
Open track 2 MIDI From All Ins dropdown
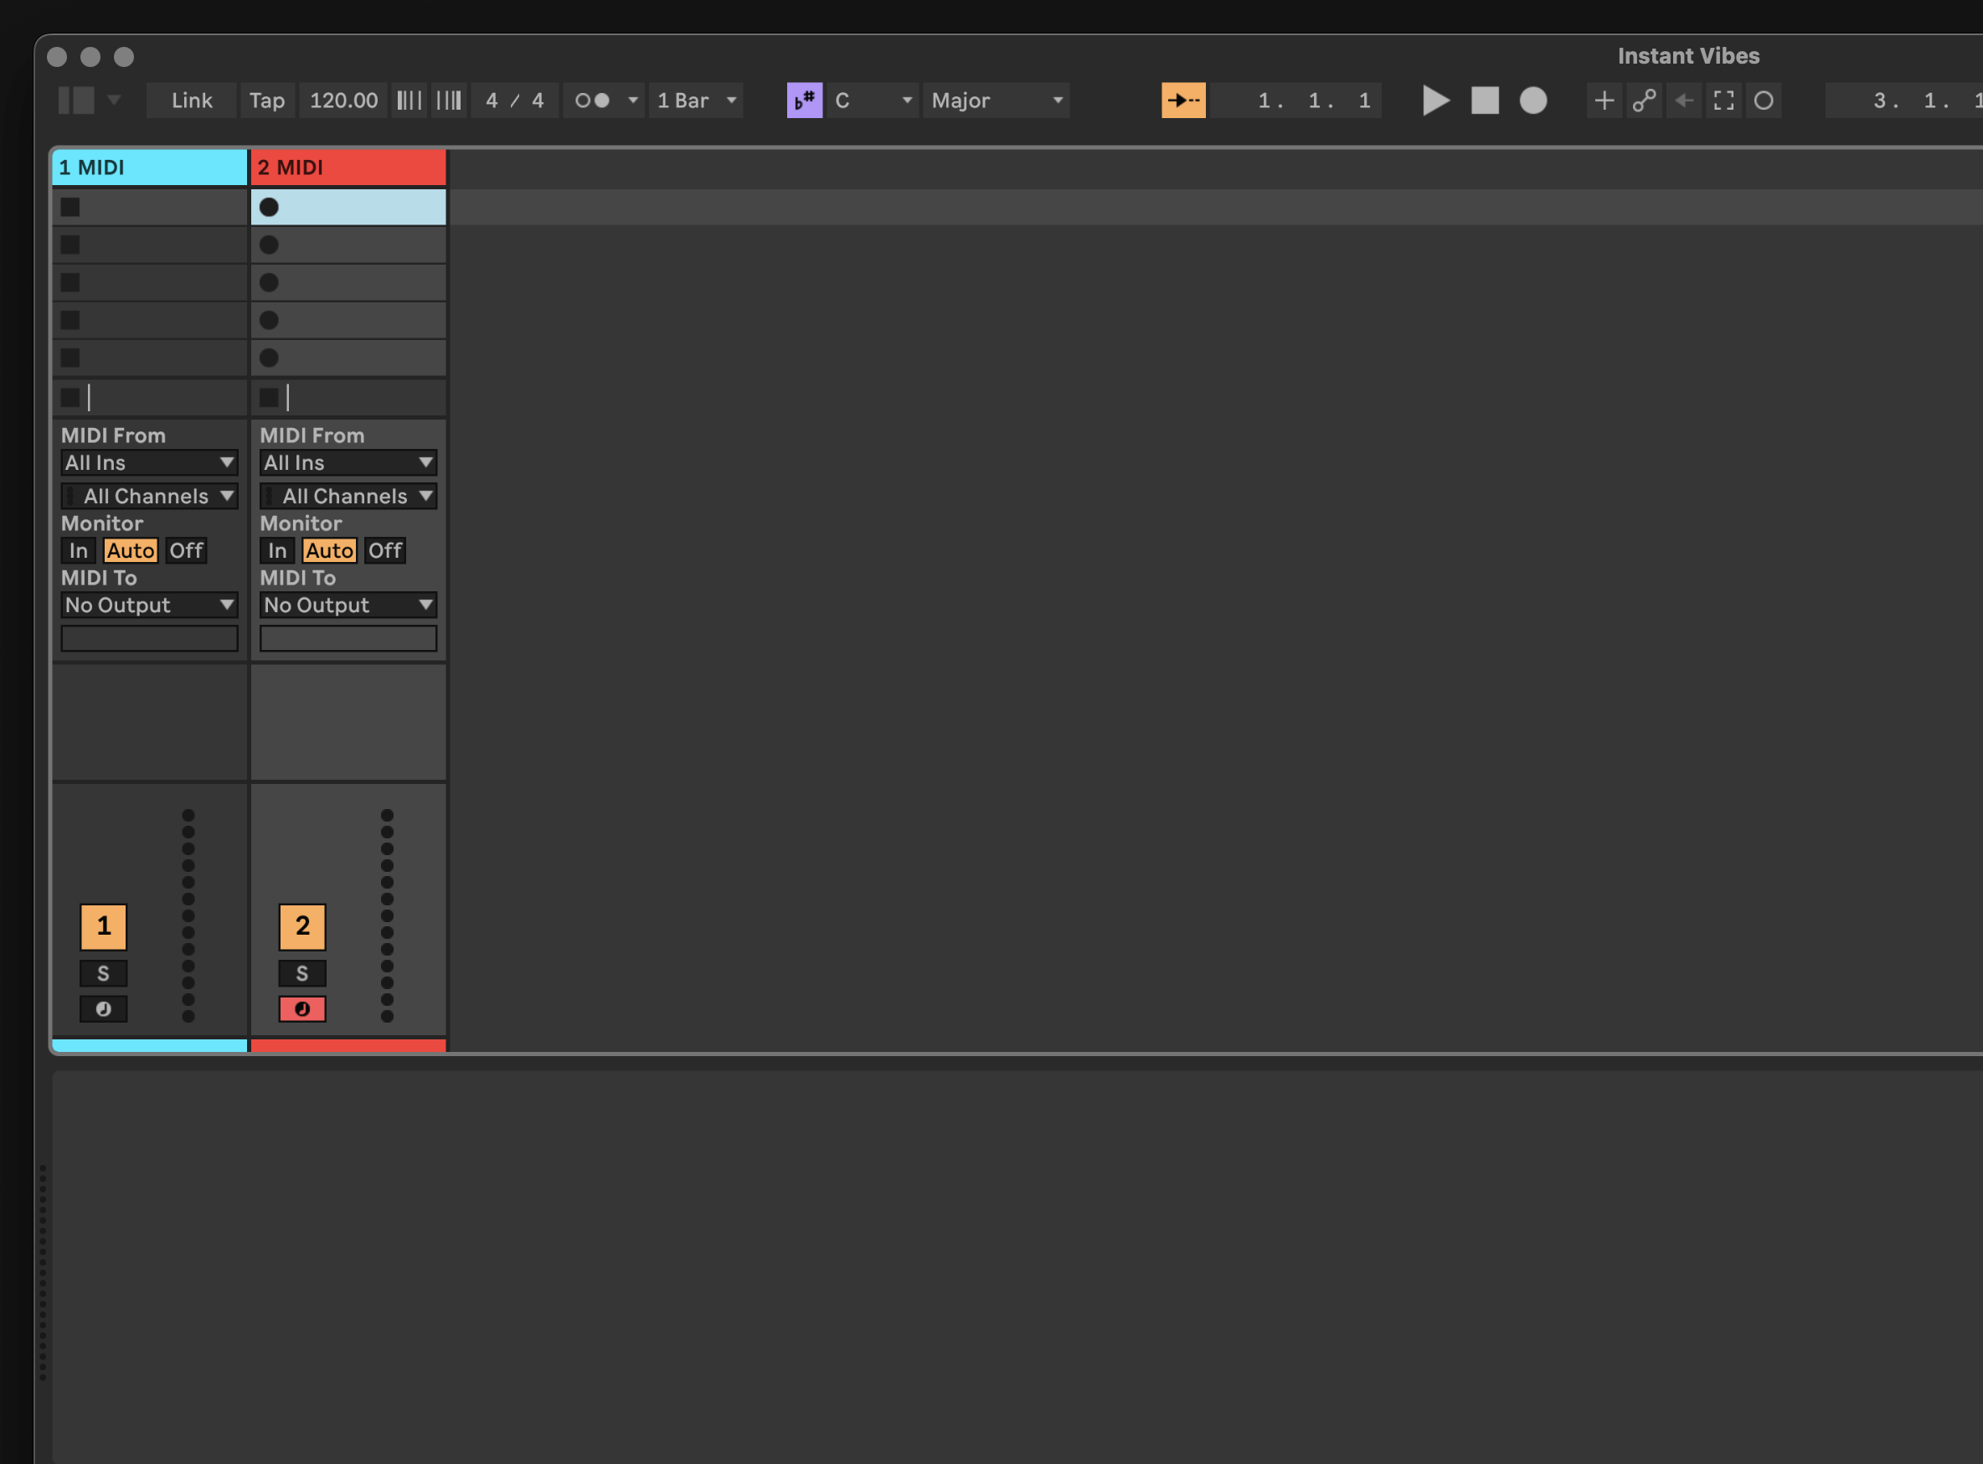348,462
